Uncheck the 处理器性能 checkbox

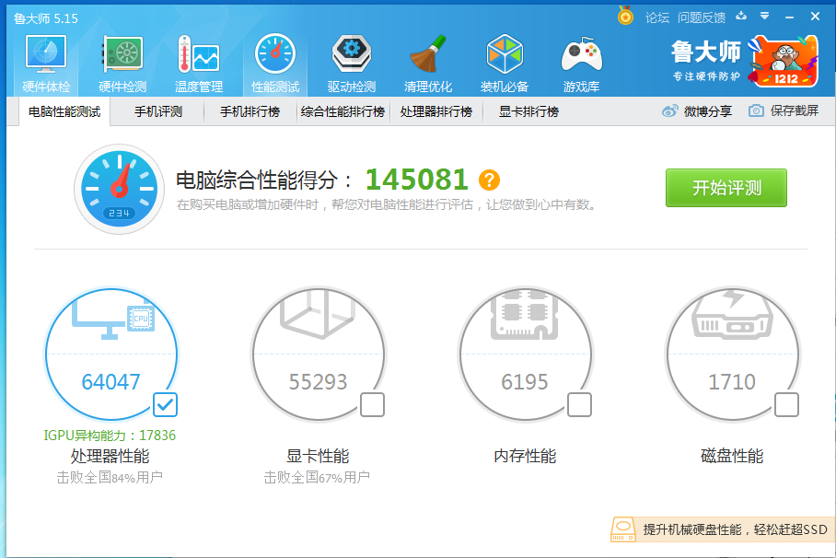coord(166,405)
